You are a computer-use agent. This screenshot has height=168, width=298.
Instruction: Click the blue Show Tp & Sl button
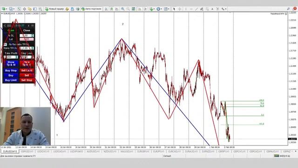click(11, 63)
